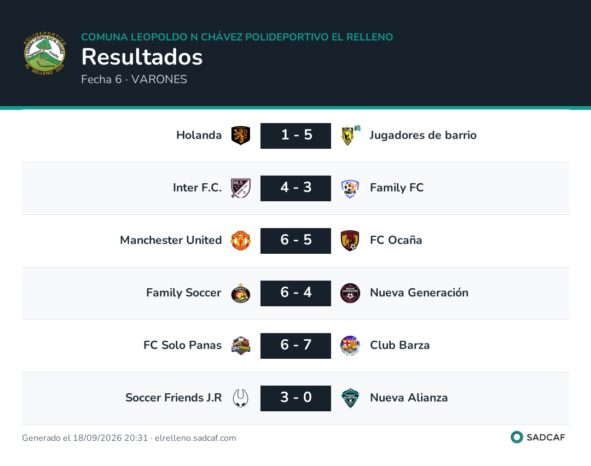Click the Nueva Generación circular logo
The height and width of the screenshot is (466, 591).
pyautogui.click(x=350, y=293)
